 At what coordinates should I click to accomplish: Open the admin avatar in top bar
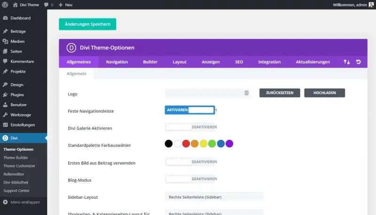click(371, 5)
